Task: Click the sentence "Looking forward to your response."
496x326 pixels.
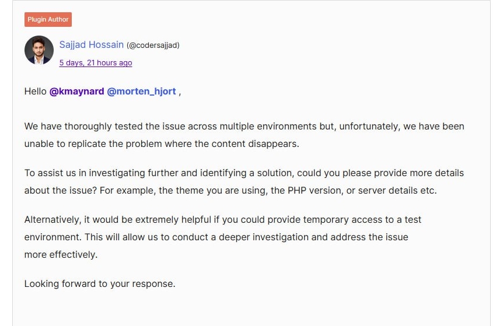Action: 100,283
